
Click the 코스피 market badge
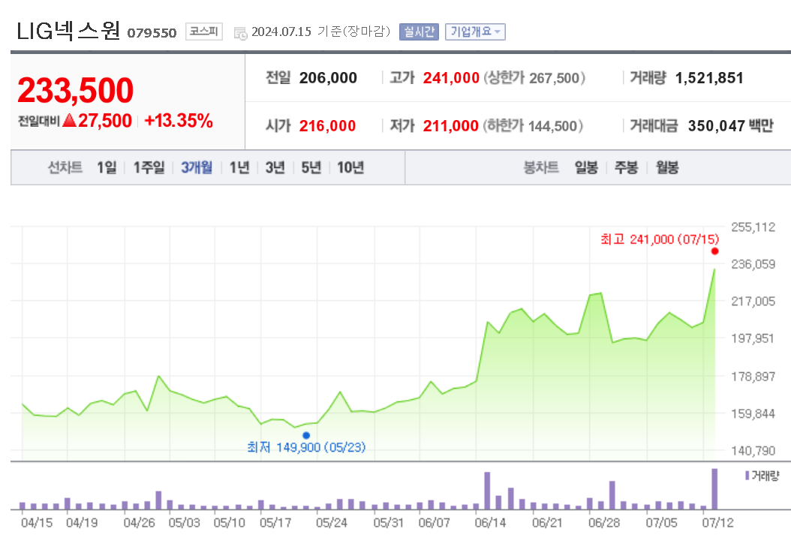204,32
